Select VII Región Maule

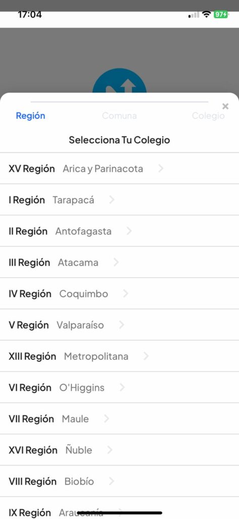click(119, 419)
